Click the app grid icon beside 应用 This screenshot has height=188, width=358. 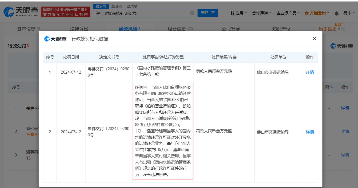coord(232,13)
